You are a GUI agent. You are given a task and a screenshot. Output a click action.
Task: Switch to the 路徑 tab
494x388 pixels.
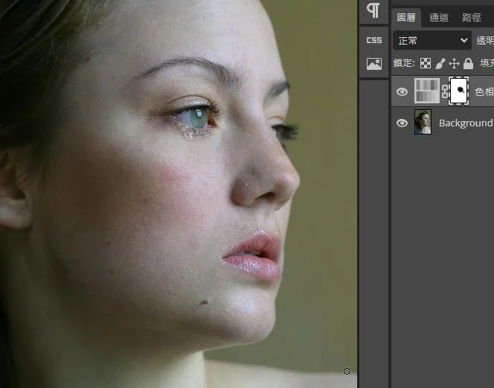[472, 17]
